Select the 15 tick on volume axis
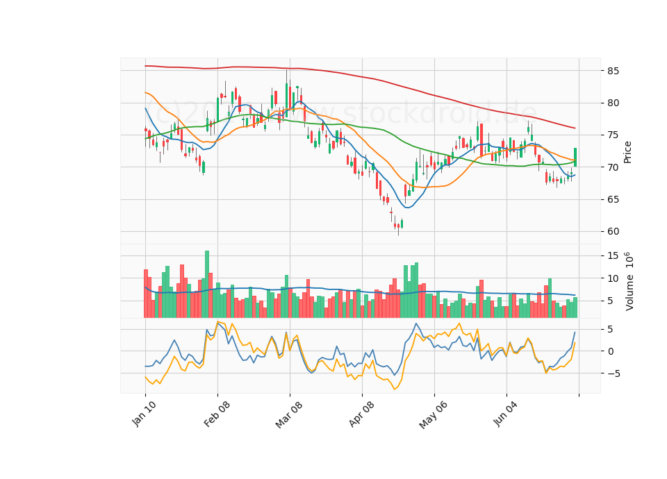This screenshot has height=479, width=667. click(x=613, y=255)
